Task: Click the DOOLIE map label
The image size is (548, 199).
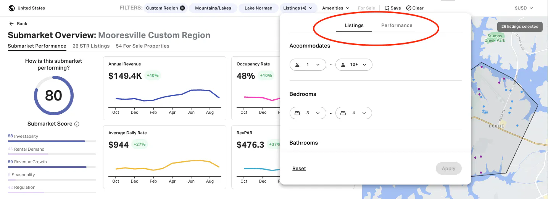Action: point(496,126)
